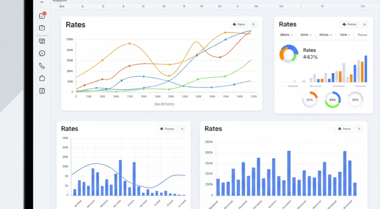Click the Rates title of the large bar chart card
The image size is (380, 209).
(x=213, y=129)
